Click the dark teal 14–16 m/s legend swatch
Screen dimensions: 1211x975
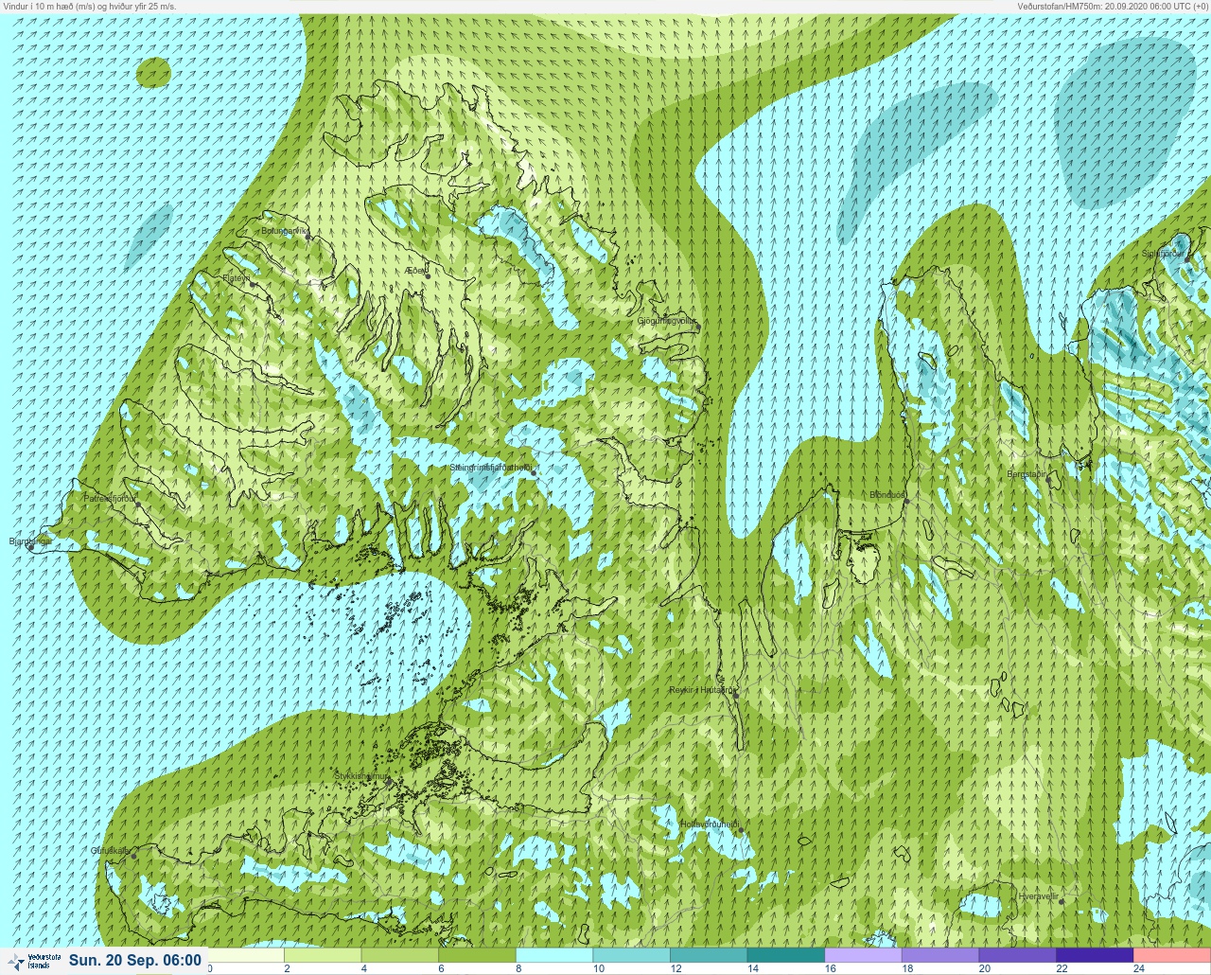tap(786, 955)
